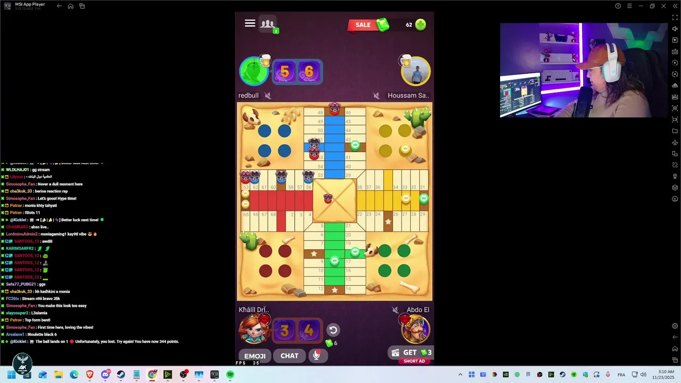The image size is (681, 383).
Task: Open the EMOJI panel
Action: click(x=255, y=356)
